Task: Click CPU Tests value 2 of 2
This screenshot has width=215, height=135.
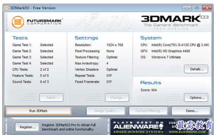Action: (44, 69)
